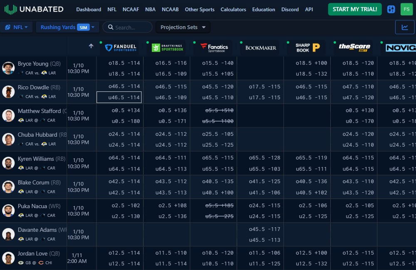Select the theScore Bet column logo
The image size is (416, 270).
coord(354,47)
